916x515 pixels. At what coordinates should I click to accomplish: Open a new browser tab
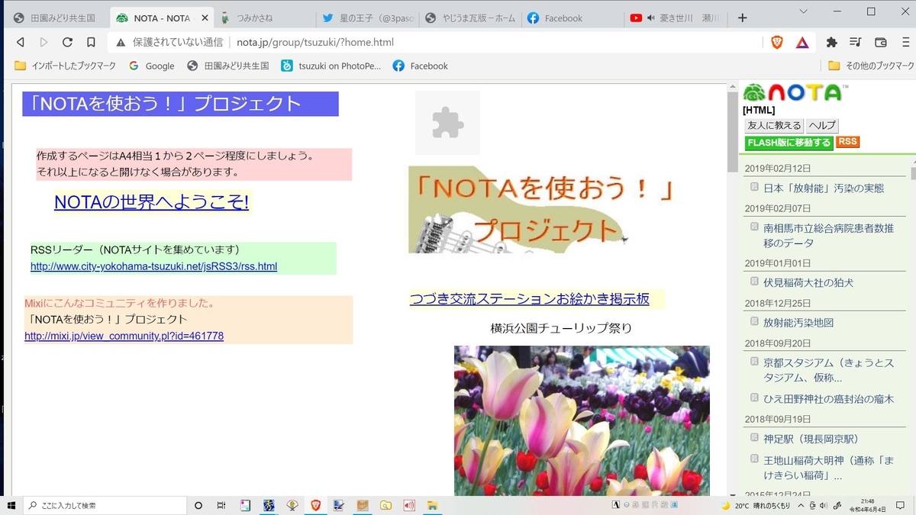click(x=743, y=18)
